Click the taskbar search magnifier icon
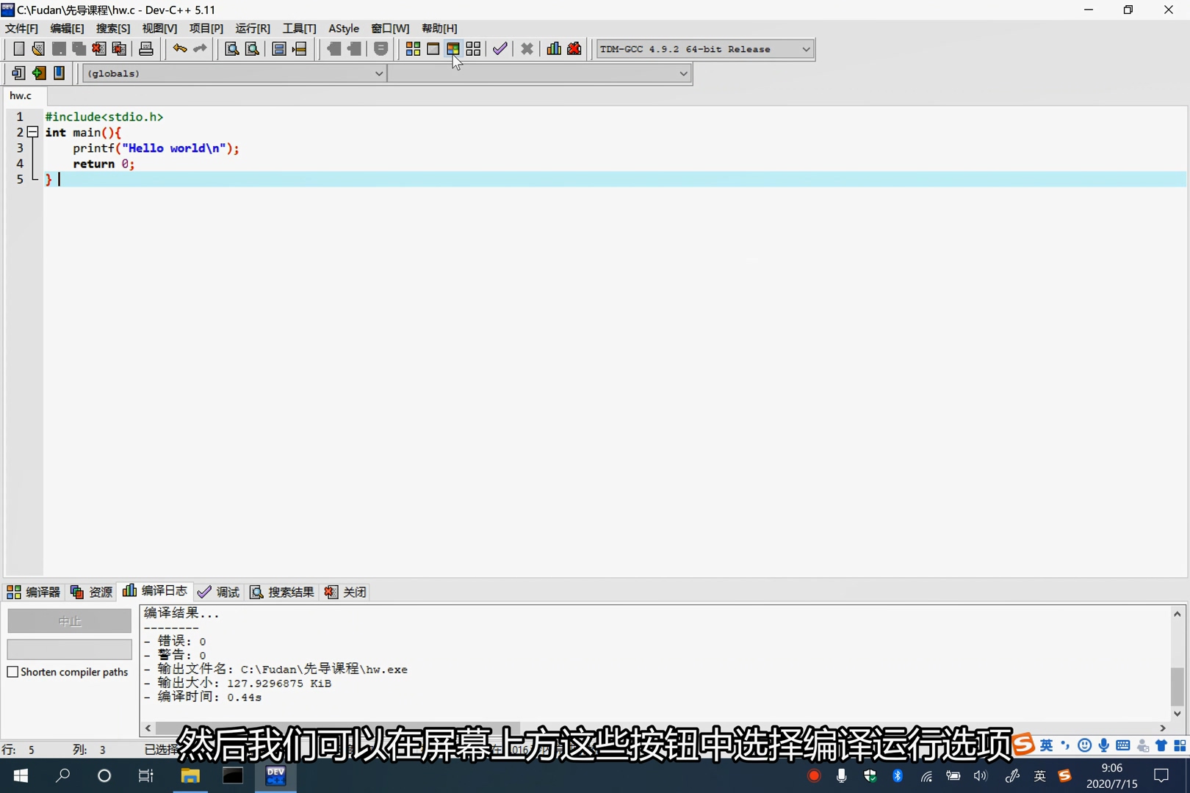The image size is (1190, 793). coord(63,775)
